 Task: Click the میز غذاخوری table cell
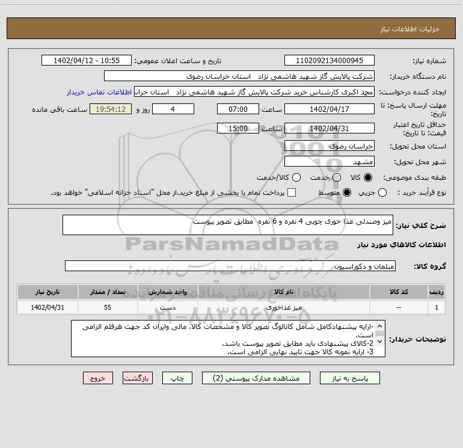click(x=283, y=307)
